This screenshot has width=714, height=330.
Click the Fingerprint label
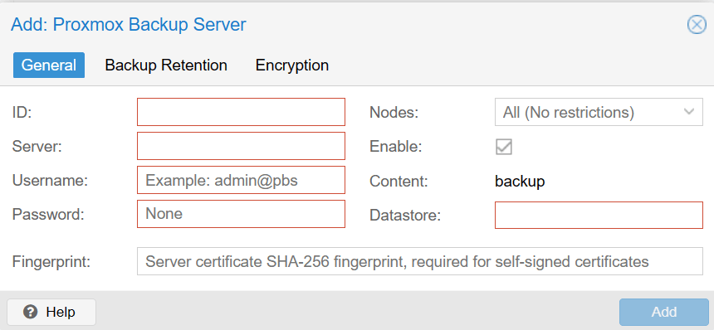point(51,262)
